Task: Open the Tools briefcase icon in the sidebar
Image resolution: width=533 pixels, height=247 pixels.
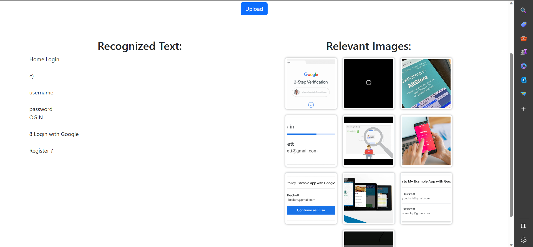Action: click(x=523, y=38)
